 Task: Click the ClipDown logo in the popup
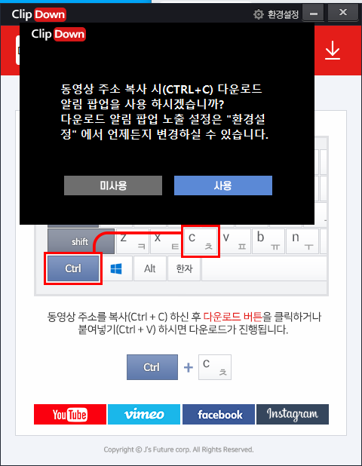tap(59, 34)
